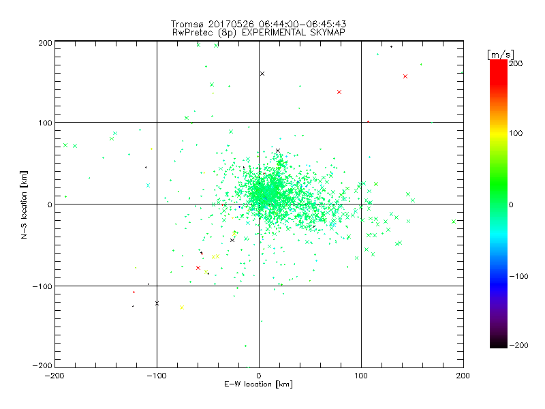This screenshot has width=545, height=409.
Task: Click x-axis tick label "100"
Action: 361,376
